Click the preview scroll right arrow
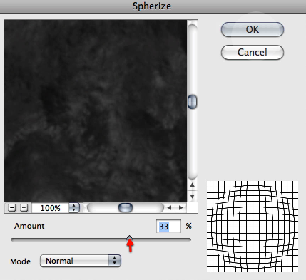 [180, 208]
